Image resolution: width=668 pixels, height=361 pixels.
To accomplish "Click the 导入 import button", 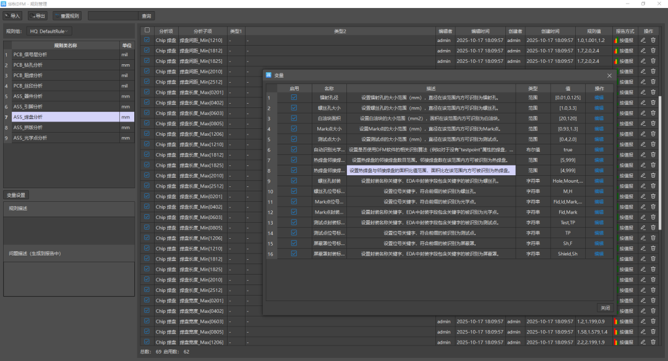I will [12, 15].
